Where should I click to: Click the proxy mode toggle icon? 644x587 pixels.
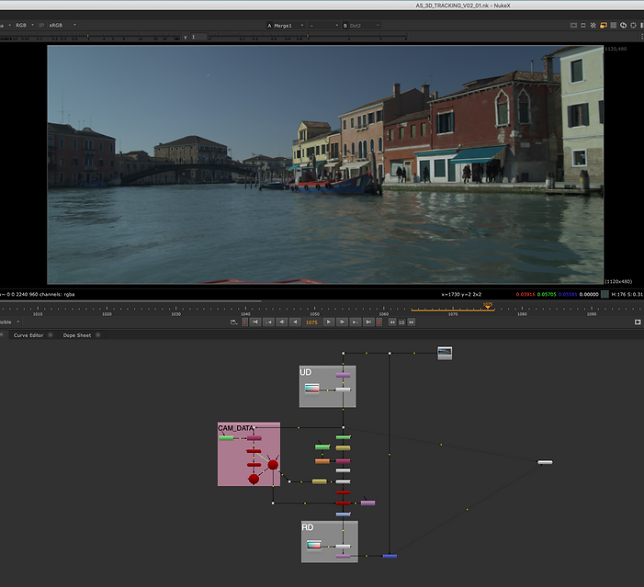583,26
